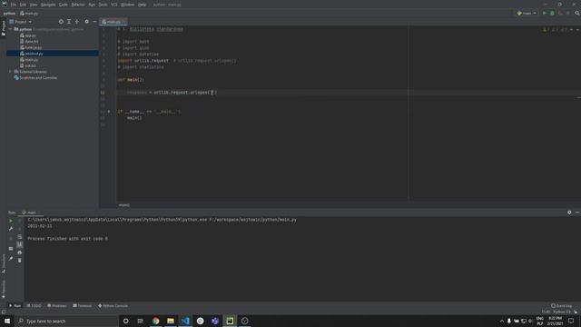The height and width of the screenshot is (327, 581).
Task: Rerun main using the Run panel play icon
Action: [x=11, y=221]
